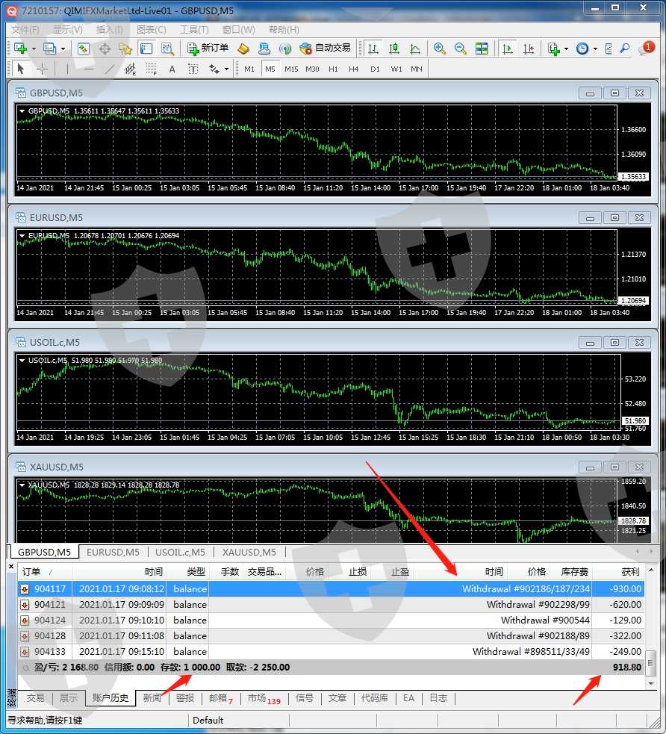Select the crosshair cursor tool
666x734 pixels.
click(x=43, y=69)
